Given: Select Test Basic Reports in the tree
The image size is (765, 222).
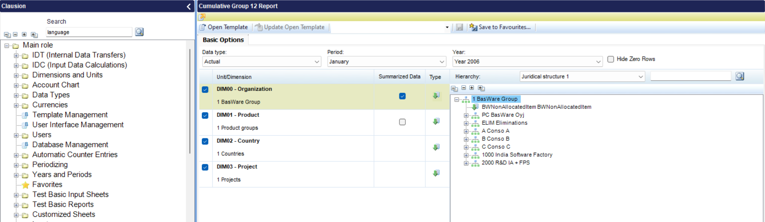Looking at the screenshot, I should click(63, 204).
